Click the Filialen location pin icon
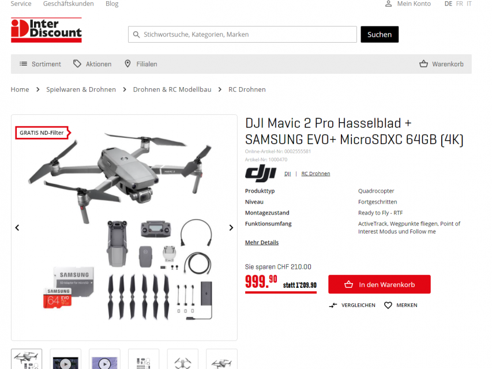 [127, 64]
